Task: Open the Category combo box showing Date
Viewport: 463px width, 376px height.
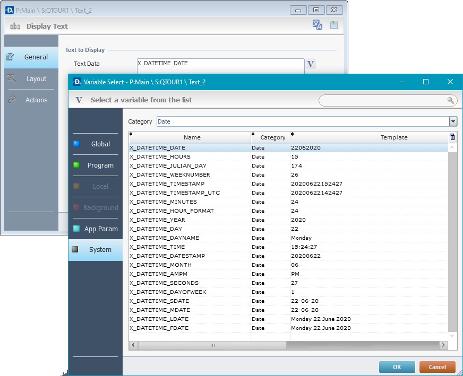Action: click(x=303, y=121)
